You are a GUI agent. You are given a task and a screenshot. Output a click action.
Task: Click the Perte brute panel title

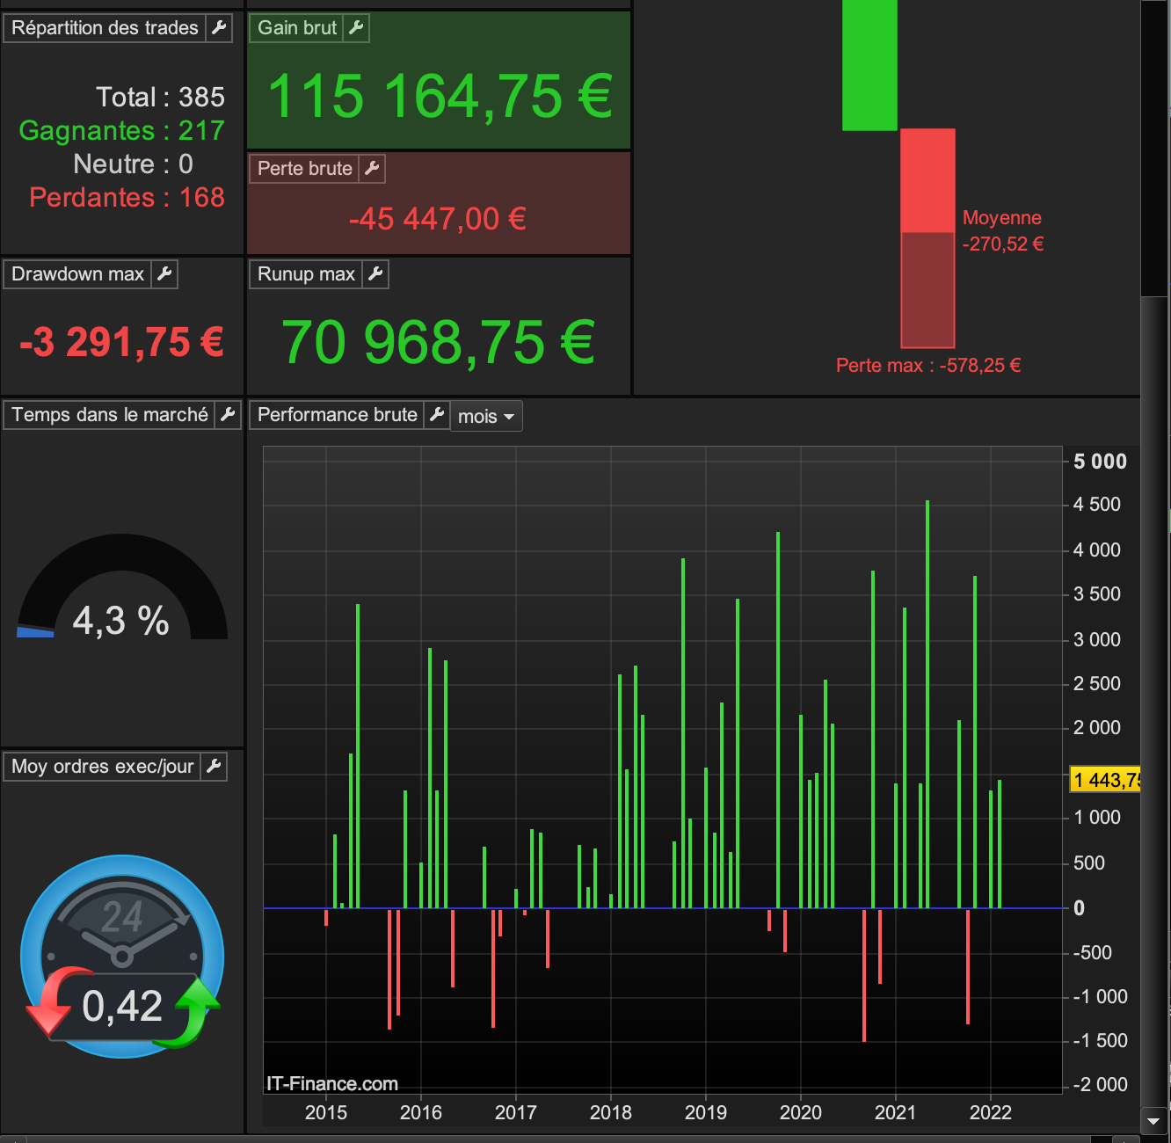(304, 169)
